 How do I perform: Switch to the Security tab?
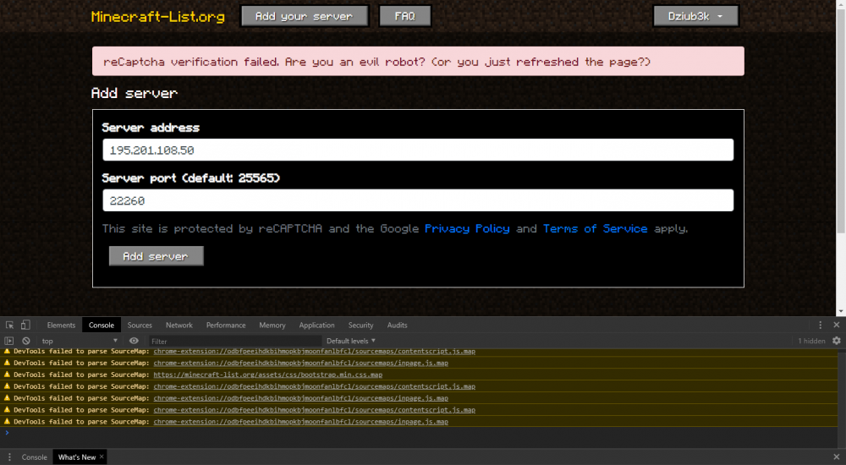tap(360, 325)
